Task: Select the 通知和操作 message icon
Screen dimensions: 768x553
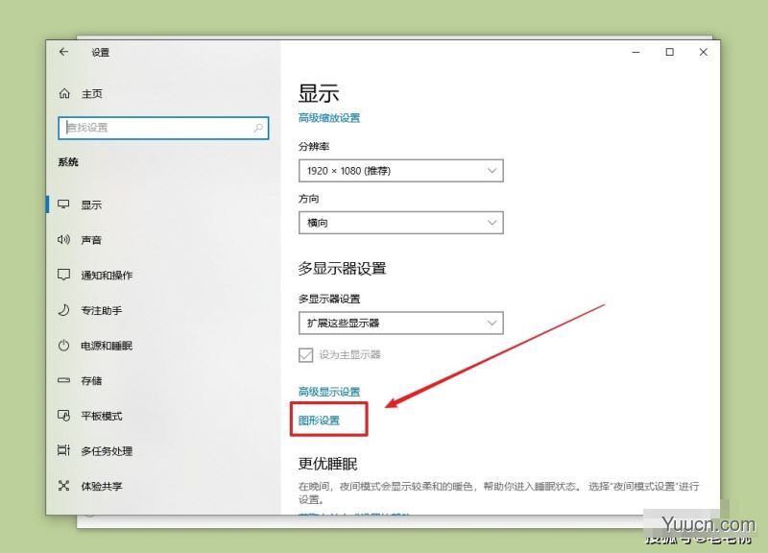Action: [63, 275]
